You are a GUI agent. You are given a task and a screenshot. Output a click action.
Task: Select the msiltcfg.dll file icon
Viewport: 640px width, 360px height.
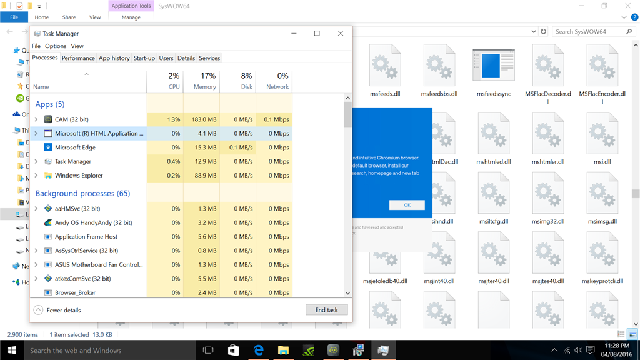tap(494, 194)
